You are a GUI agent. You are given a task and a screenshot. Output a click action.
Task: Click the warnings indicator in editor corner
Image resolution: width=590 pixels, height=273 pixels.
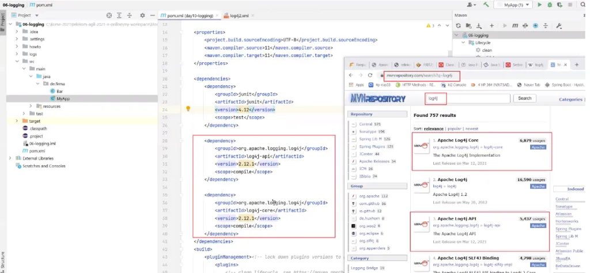[x=430, y=25]
